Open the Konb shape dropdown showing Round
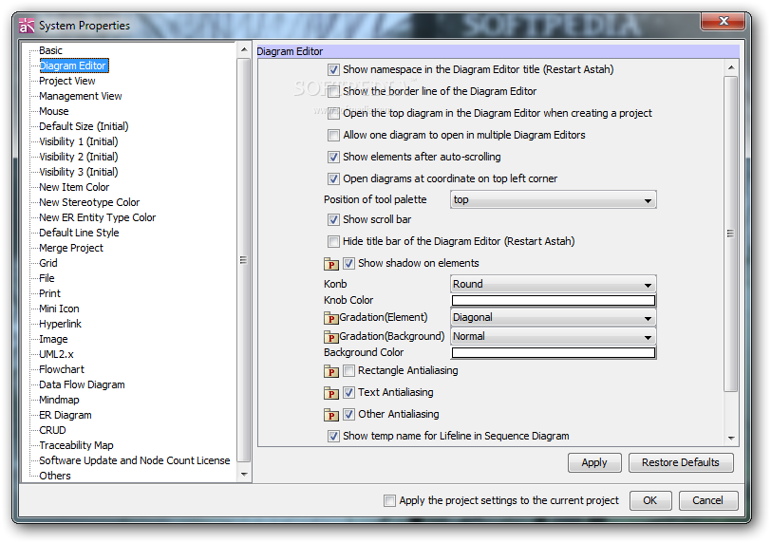The image size is (771, 543). pyautogui.click(x=554, y=284)
